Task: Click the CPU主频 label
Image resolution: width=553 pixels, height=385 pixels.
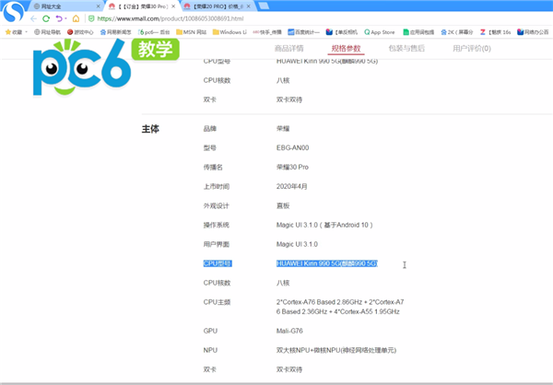Action: 217,302
